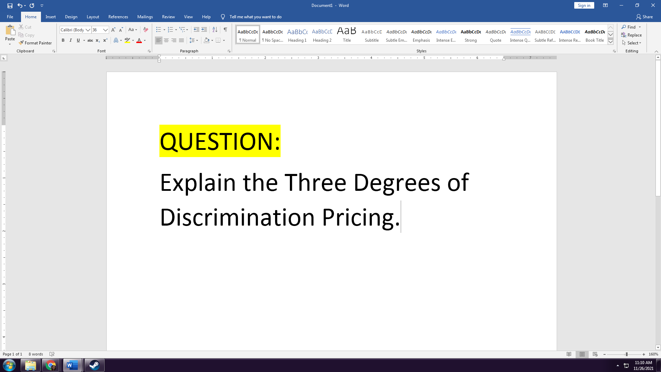The width and height of the screenshot is (661, 372).
Task: Toggle Superscript formatting
Action: 105,41
